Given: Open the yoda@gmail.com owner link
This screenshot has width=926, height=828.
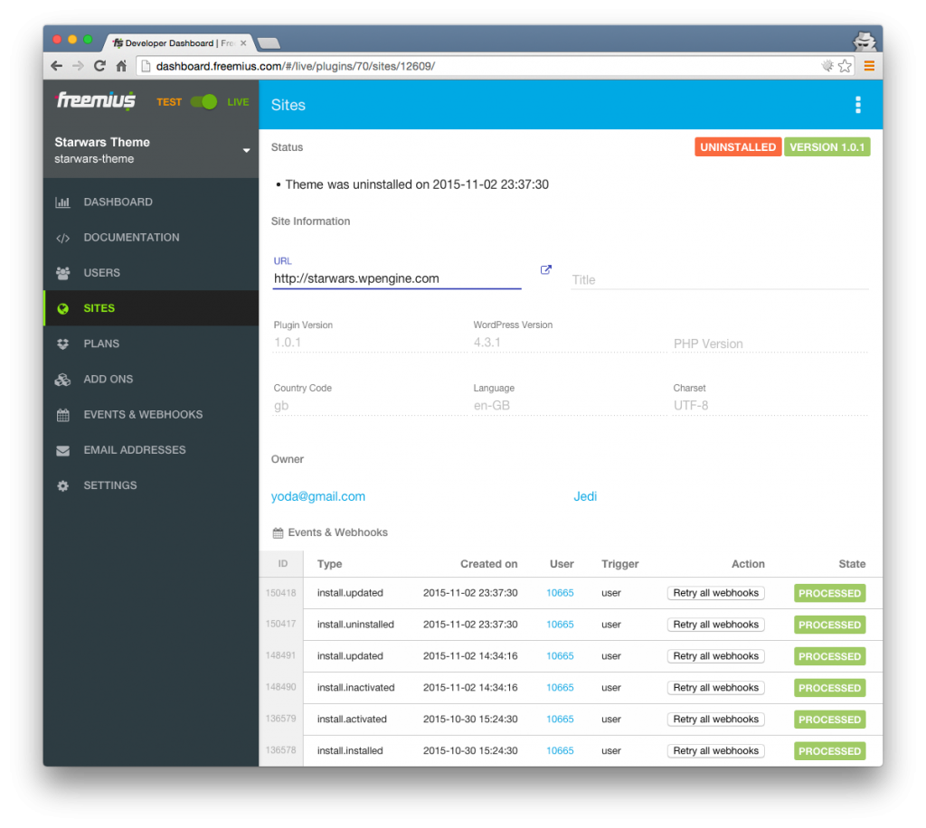Looking at the screenshot, I should 317,496.
